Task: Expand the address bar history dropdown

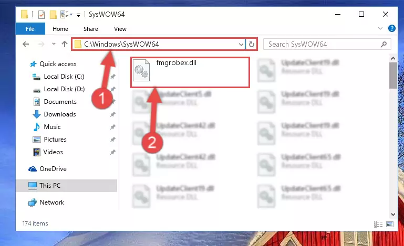Action: [x=241, y=44]
